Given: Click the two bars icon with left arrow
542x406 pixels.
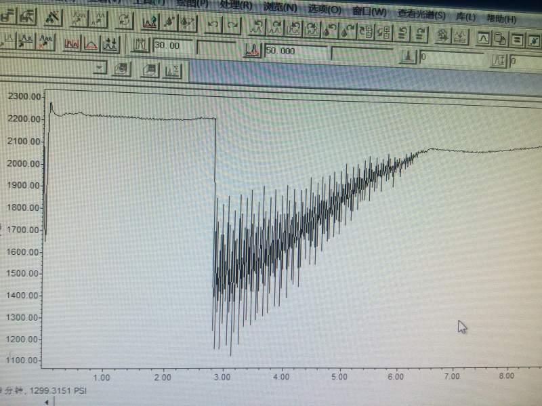Looking at the screenshot, I should [402, 34].
